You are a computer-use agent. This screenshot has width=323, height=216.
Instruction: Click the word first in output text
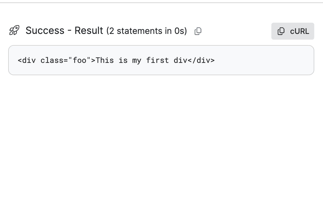[x=157, y=60]
